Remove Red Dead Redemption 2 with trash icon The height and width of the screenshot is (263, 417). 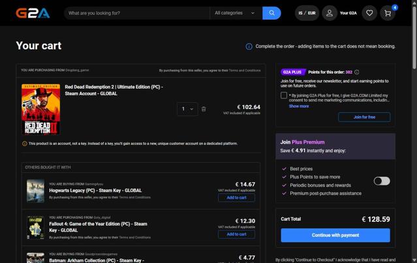tap(204, 109)
